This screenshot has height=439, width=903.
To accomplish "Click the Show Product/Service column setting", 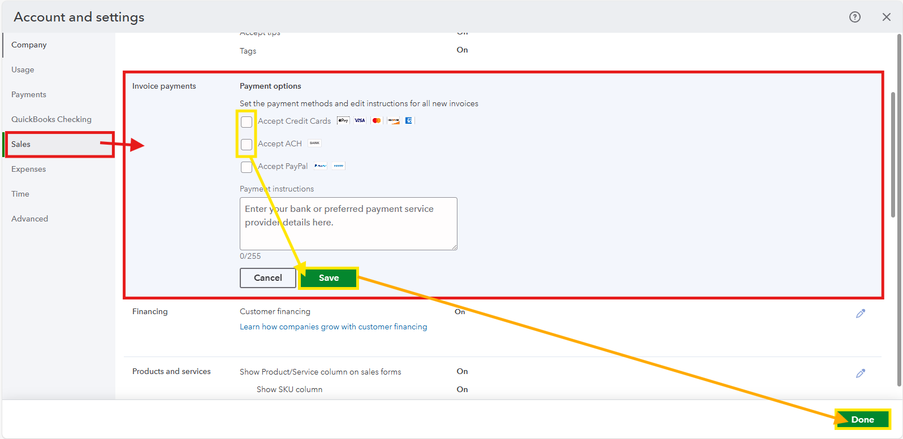I will coord(320,372).
